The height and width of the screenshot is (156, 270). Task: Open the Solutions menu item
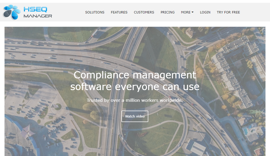click(95, 12)
